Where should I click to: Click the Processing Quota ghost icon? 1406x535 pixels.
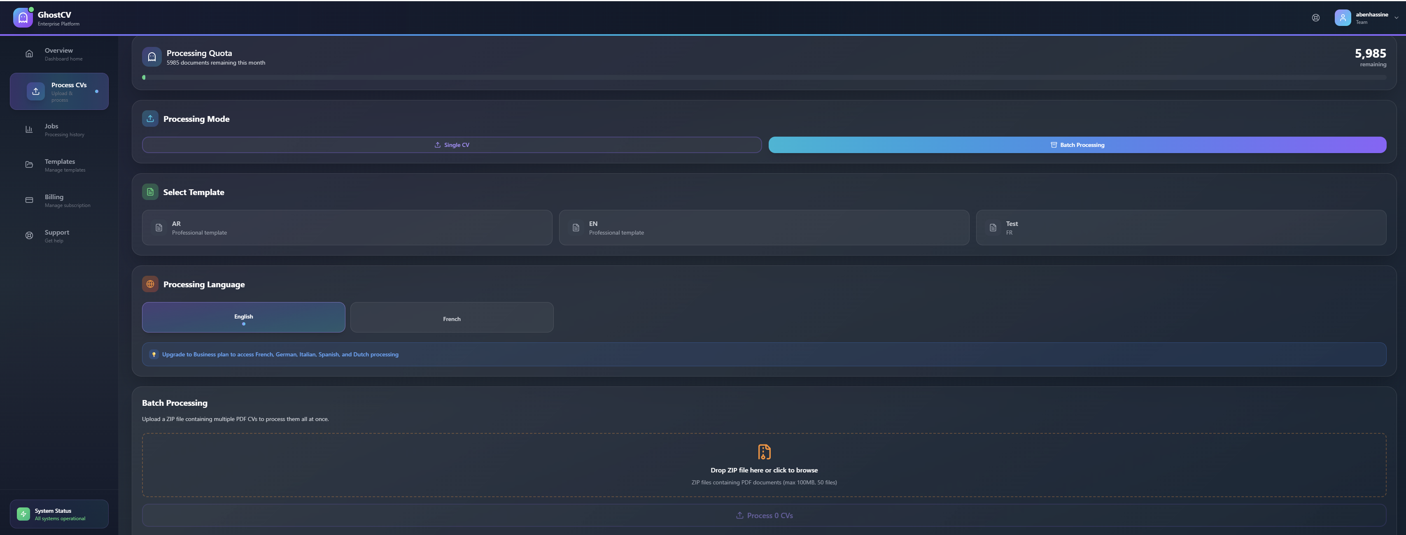(x=152, y=57)
